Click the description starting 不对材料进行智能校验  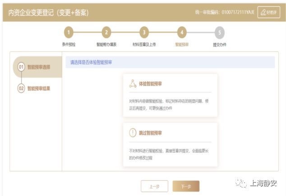click(x=169, y=154)
